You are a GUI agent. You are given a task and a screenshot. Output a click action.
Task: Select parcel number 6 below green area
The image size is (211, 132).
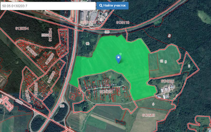(153, 104)
